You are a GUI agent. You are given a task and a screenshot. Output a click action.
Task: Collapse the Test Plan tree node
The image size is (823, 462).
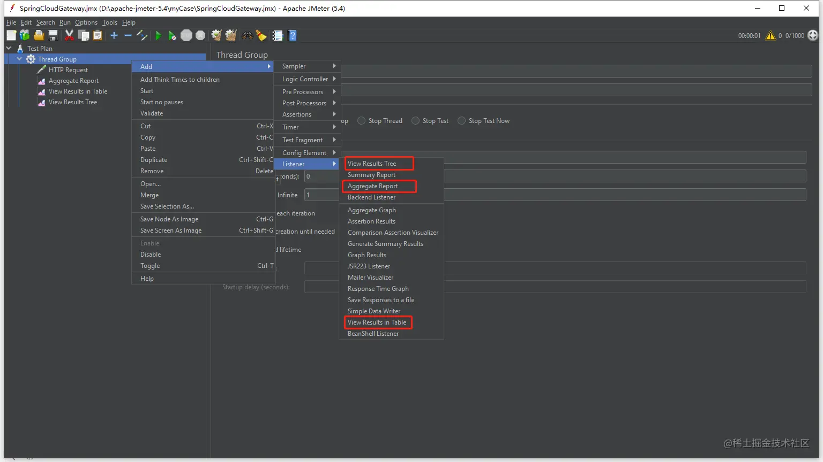point(9,48)
